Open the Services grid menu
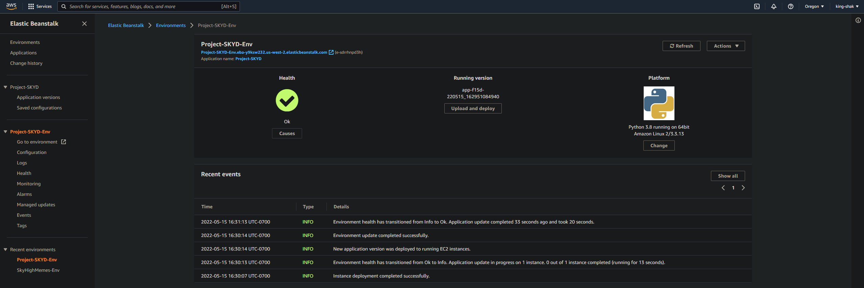 (31, 6)
